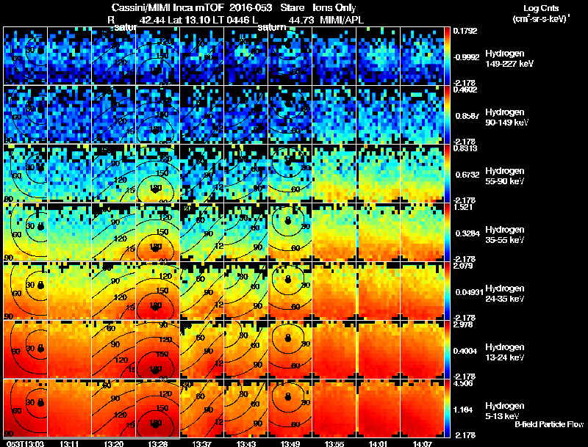Click the "2.978" color scale value
This screenshot has height=447, width=588.
coord(463,324)
